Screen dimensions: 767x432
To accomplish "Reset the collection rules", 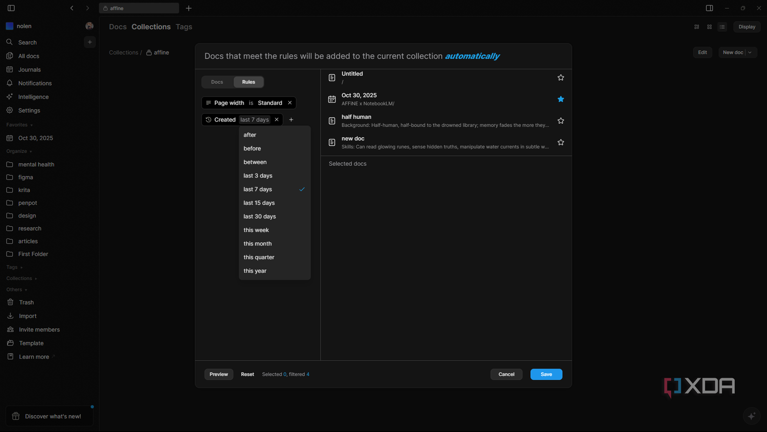I will click(x=247, y=374).
